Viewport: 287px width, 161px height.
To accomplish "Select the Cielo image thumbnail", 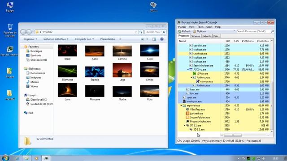I will tap(149, 51).
